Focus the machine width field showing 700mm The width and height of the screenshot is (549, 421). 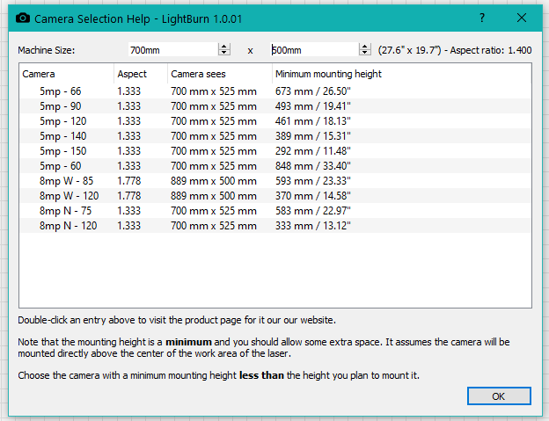pos(173,50)
